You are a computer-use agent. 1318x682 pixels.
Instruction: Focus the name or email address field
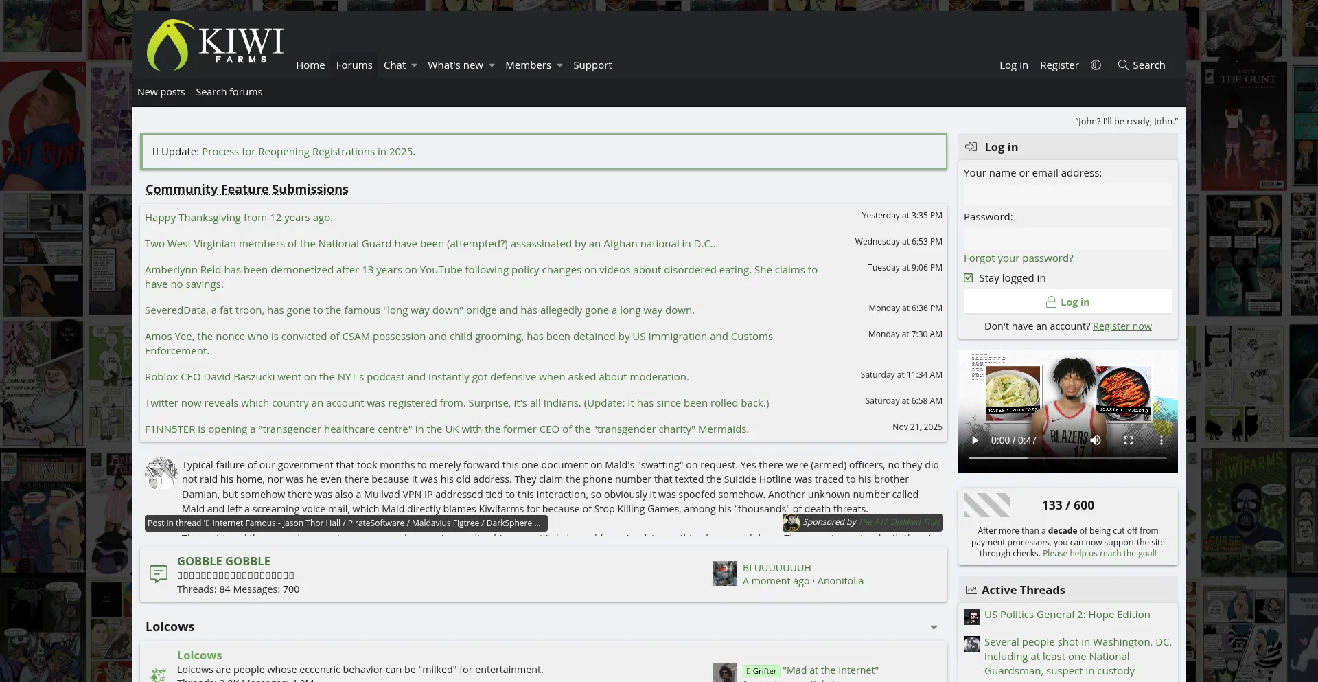pos(1067,195)
